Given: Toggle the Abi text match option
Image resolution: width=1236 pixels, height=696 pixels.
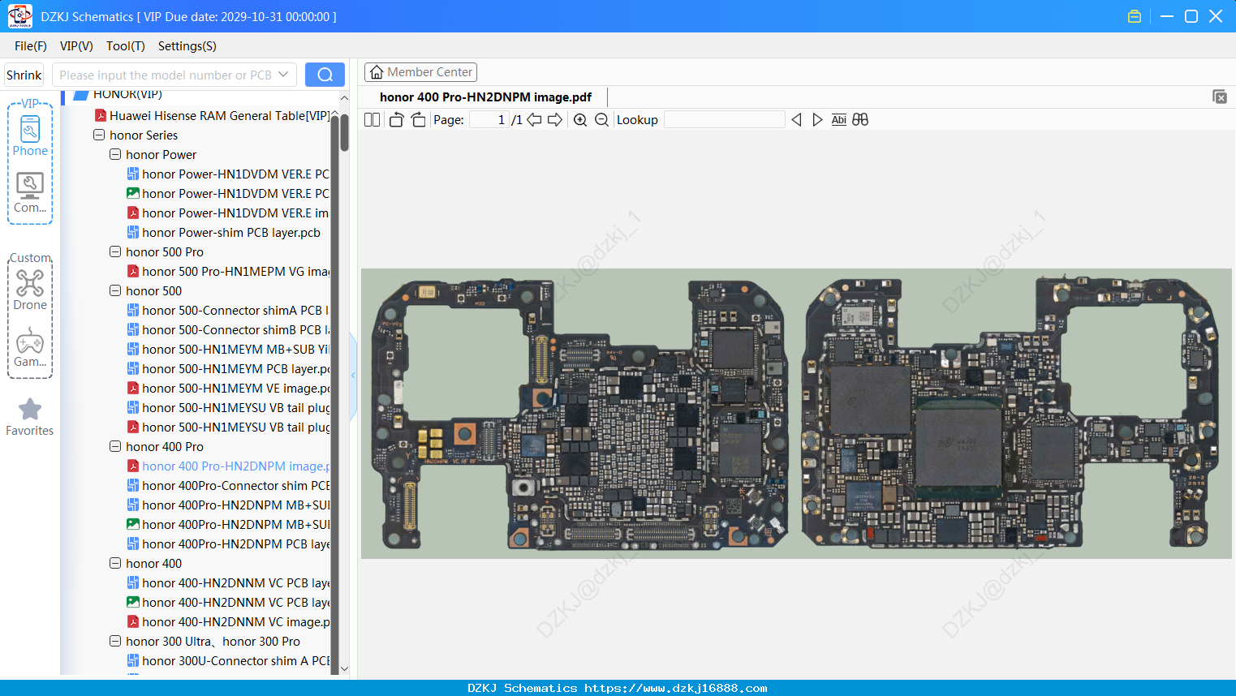Looking at the screenshot, I should (839, 120).
